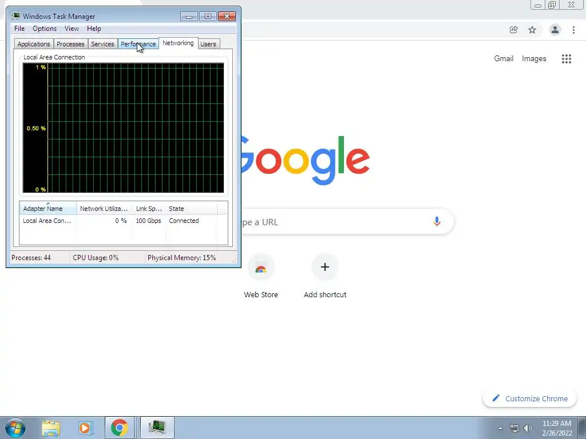Image resolution: width=586 pixels, height=439 pixels.
Task: Open the Chrome profile avatar icon
Action: point(555,30)
